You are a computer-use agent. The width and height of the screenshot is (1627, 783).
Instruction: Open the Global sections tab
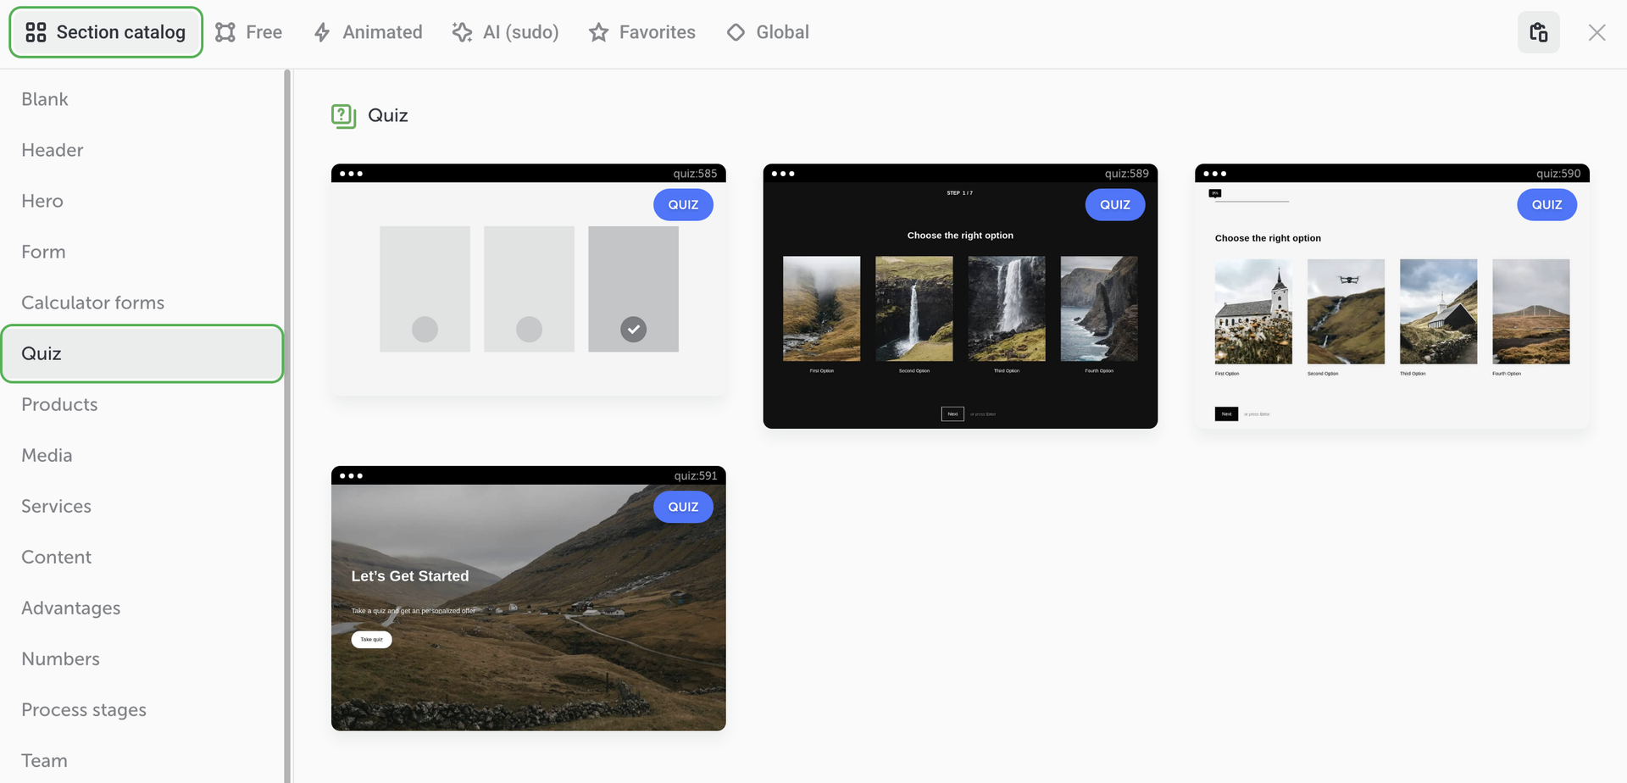pyautogui.click(x=768, y=32)
